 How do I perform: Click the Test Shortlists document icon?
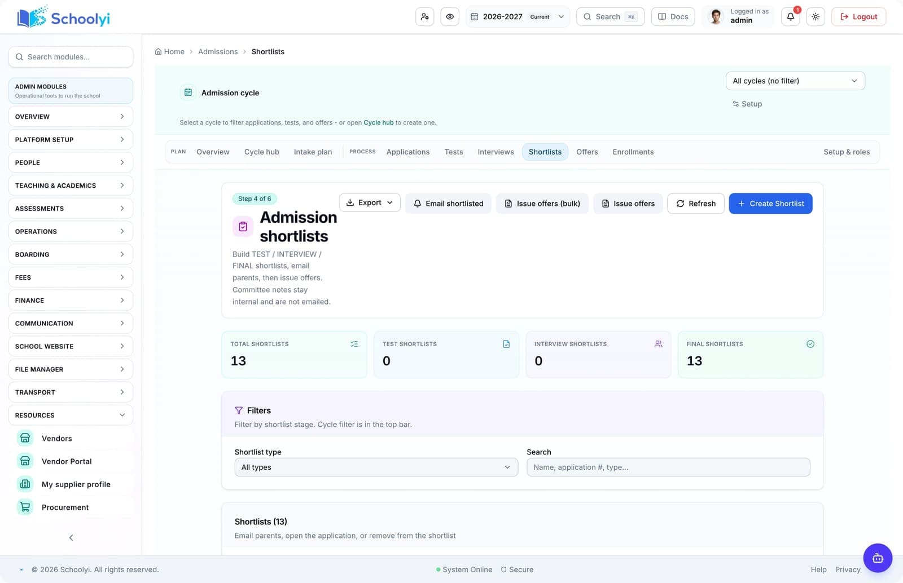[506, 344]
